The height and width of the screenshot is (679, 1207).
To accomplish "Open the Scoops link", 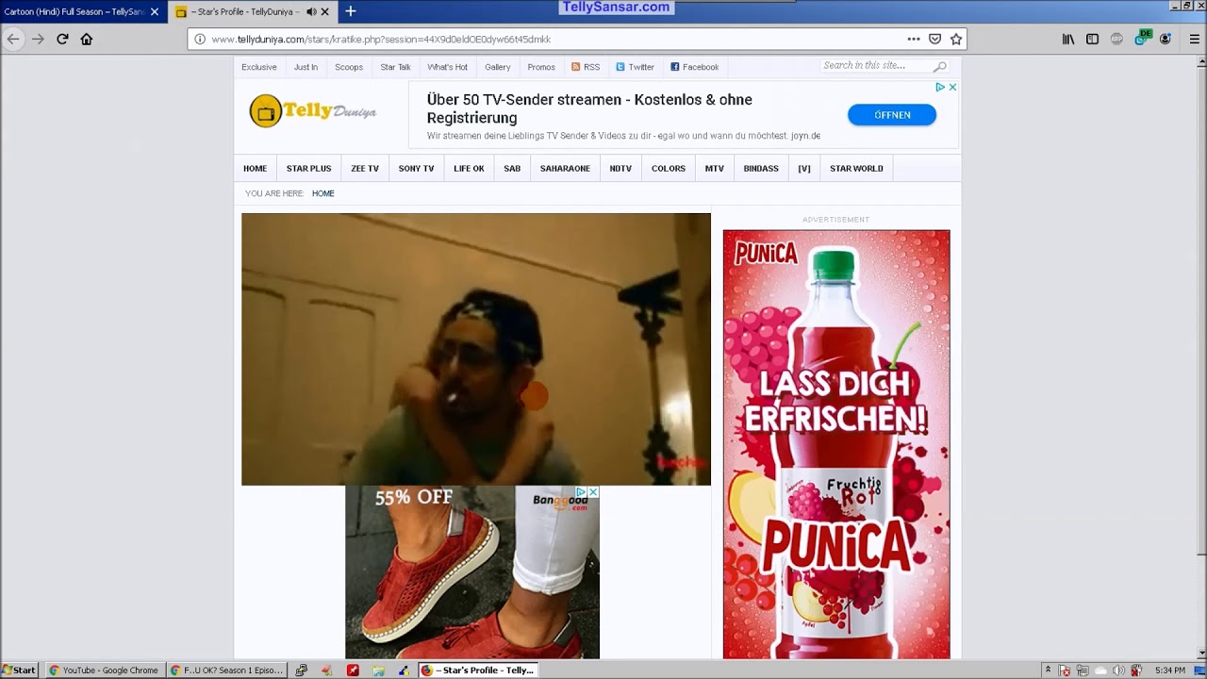I will [349, 67].
